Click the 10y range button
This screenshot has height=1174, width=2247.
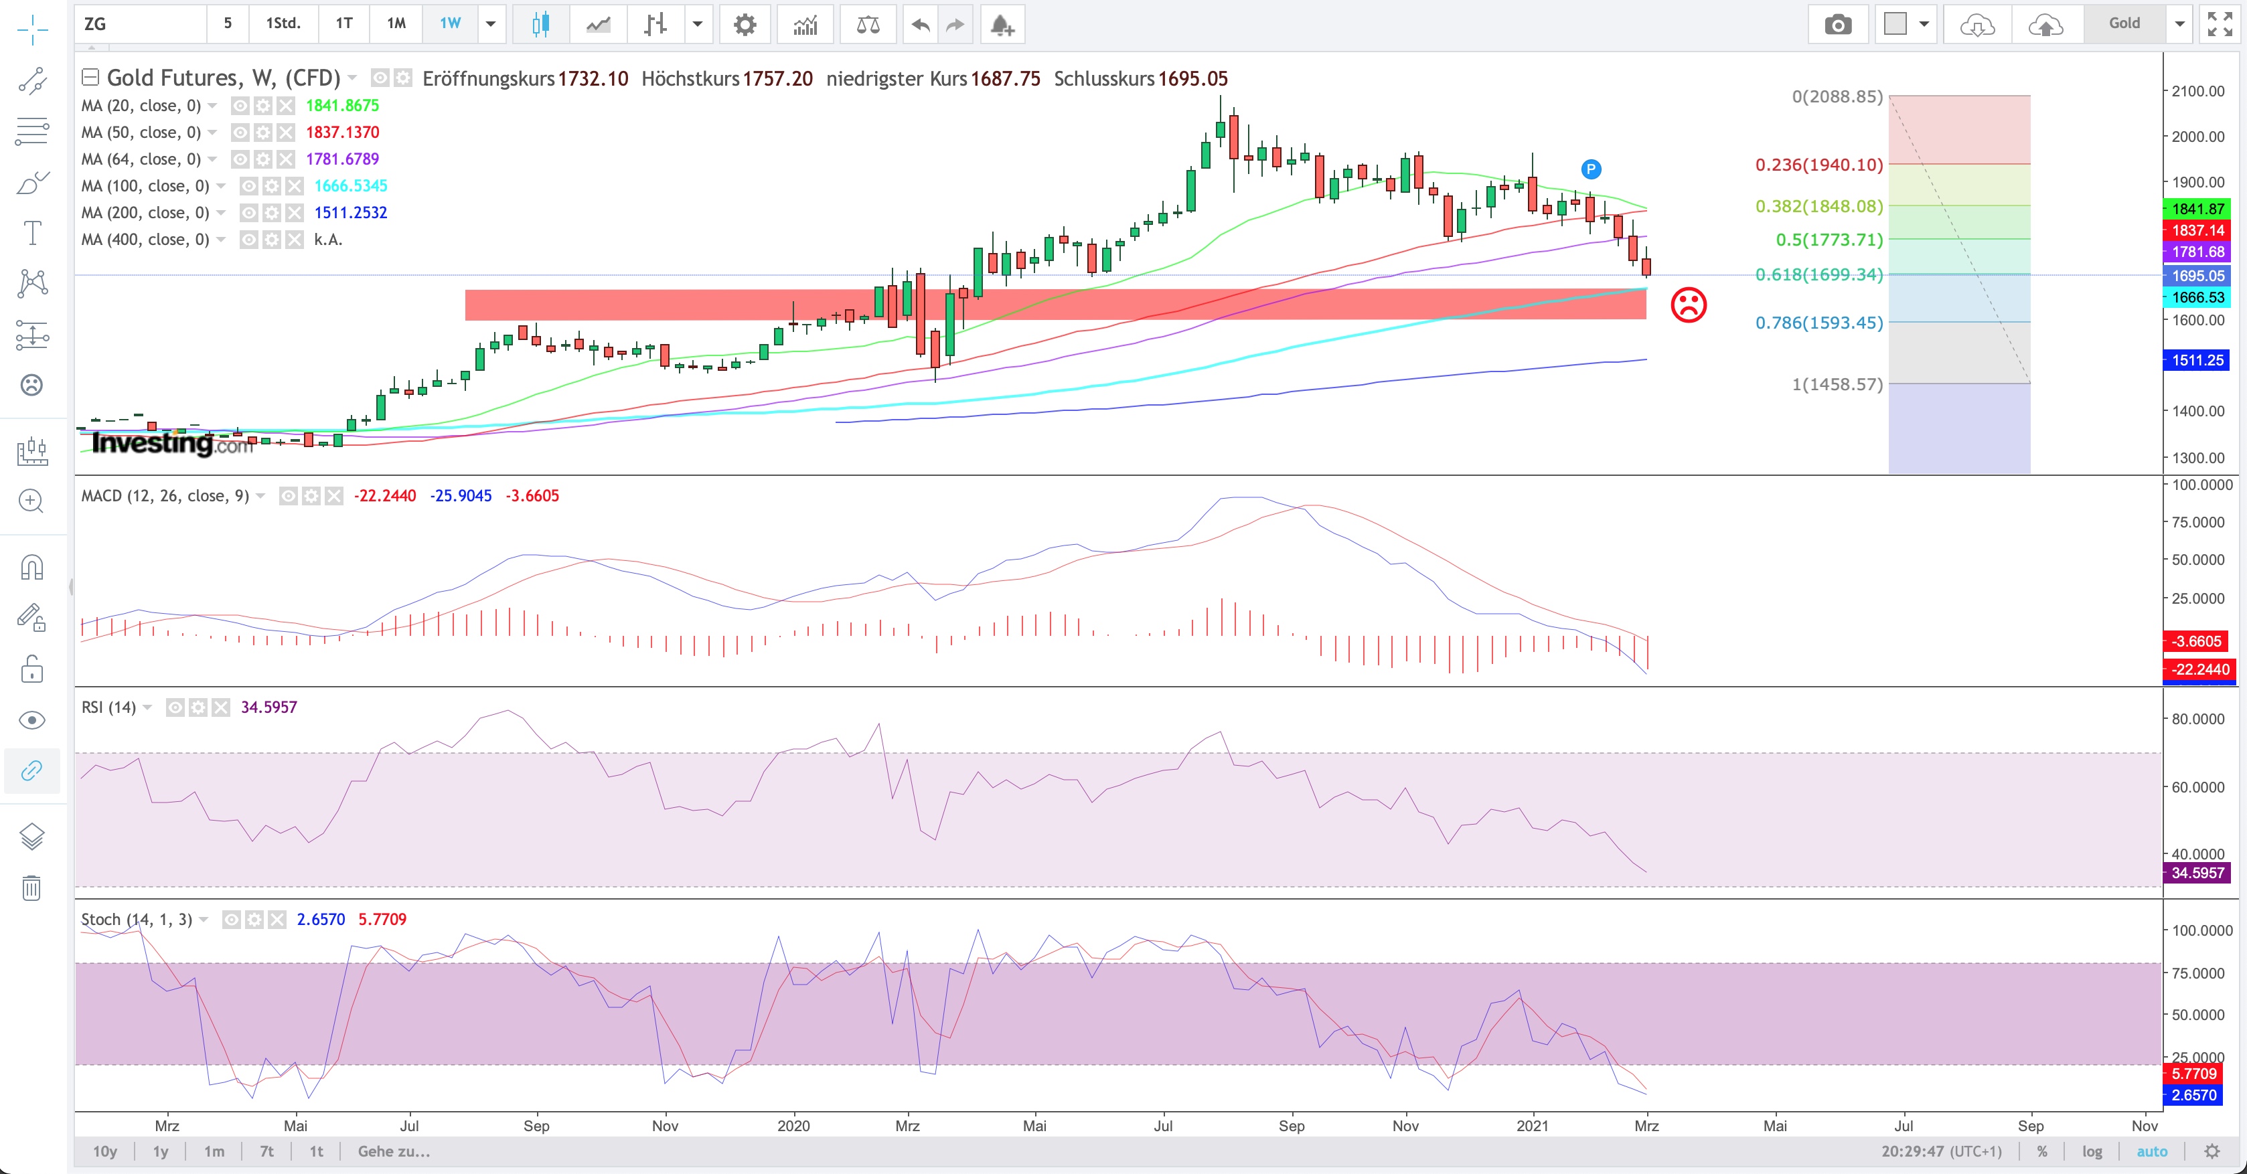(x=104, y=1151)
